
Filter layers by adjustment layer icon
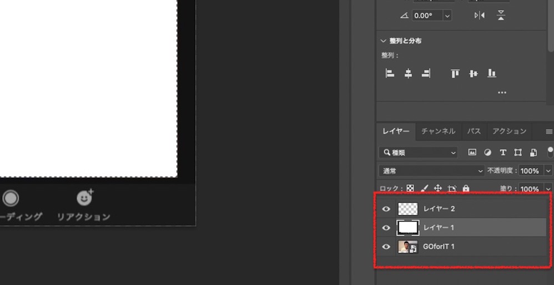(x=487, y=152)
